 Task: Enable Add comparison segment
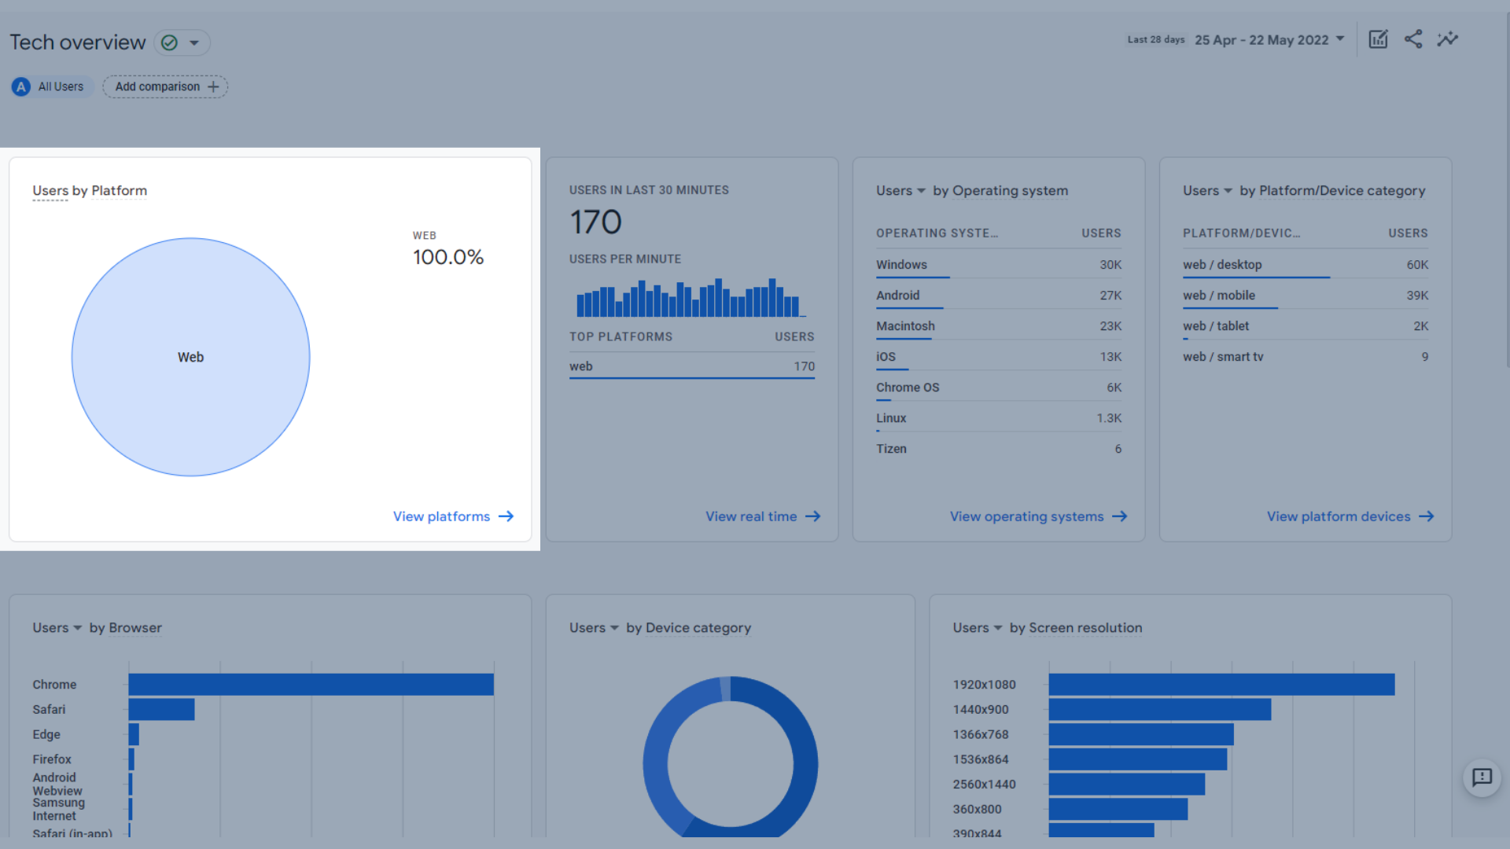[167, 87]
